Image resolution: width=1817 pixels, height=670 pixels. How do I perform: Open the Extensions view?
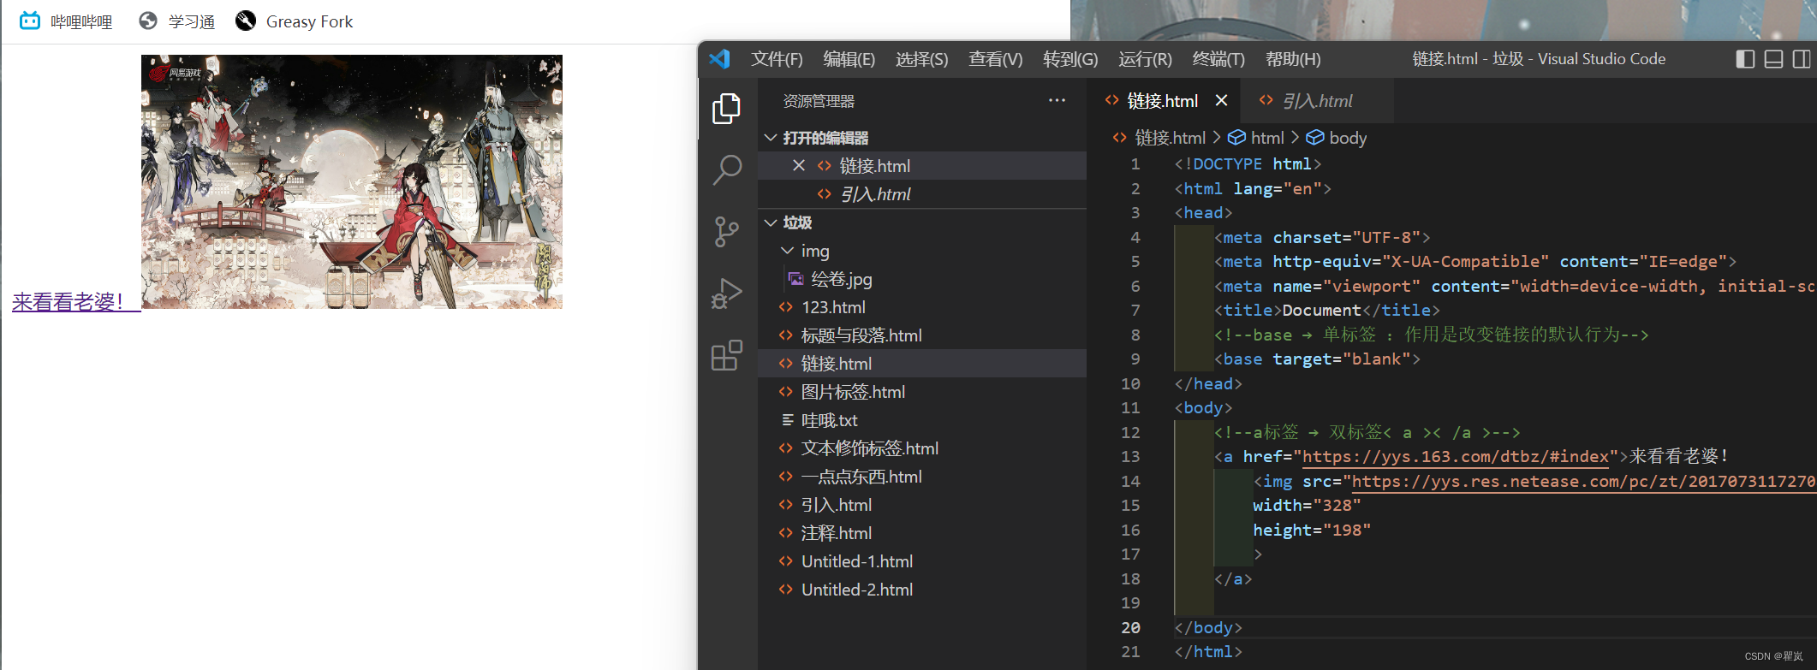click(x=726, y=355)
